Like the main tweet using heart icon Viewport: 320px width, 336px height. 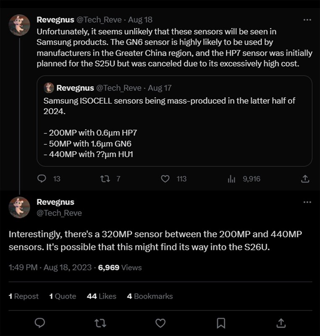pos(160,323)
